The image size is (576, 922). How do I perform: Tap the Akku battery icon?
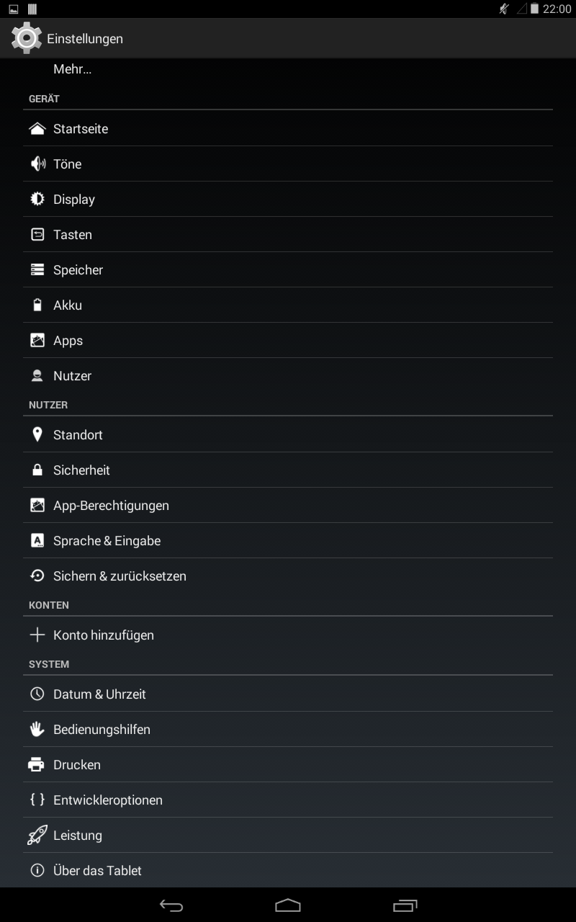tap(37, 305)
